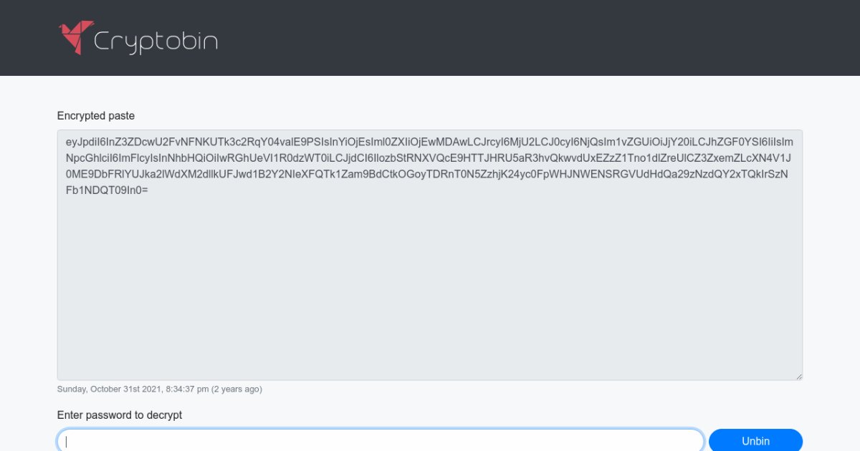860x451 pixels.
Task: Click the red origami bird logo
Action: coord(76,37)
